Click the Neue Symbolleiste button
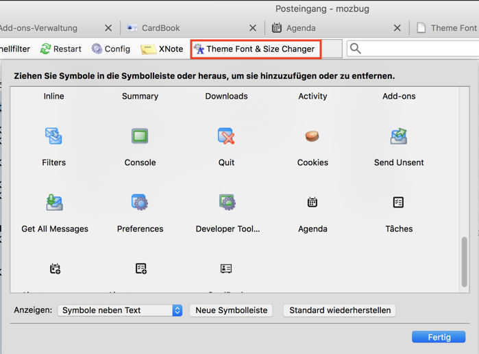This screenshot has width=479, height=354. [x=232, y=310]
